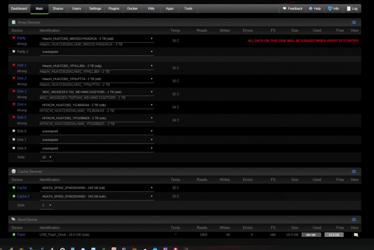The image size is (374, 250).
Task: Open the Tools tab
Action: [188, 9]
